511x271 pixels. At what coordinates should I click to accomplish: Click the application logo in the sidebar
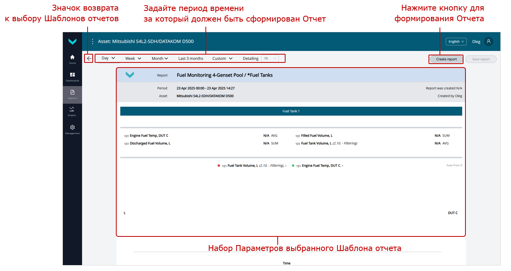72,41
